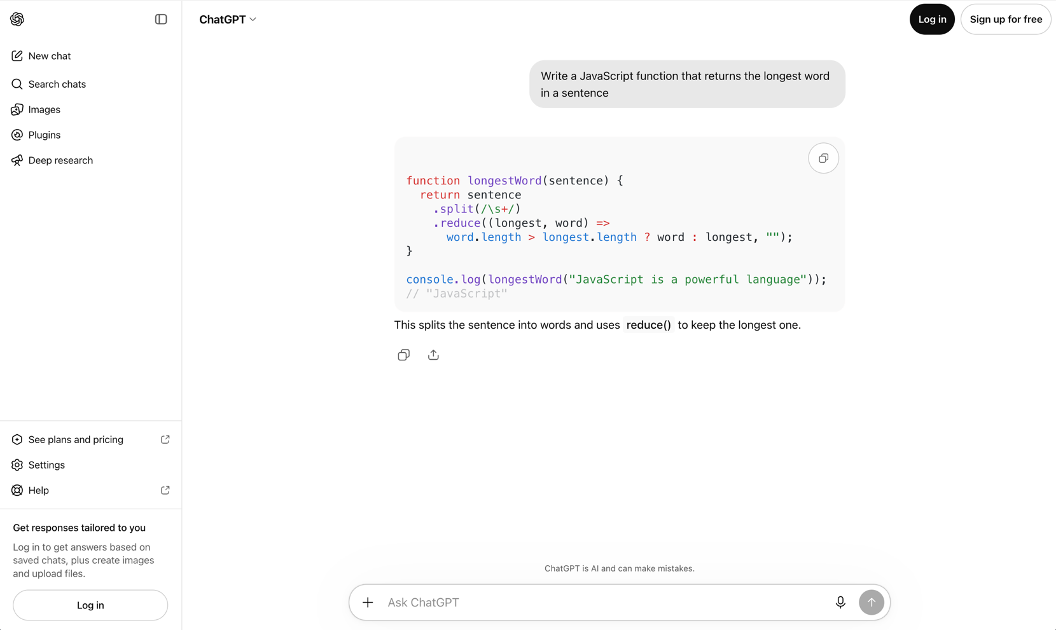Click 'Get responses tailored to you' heading
Screen dimensions: 1056x630
click(80, 528)
